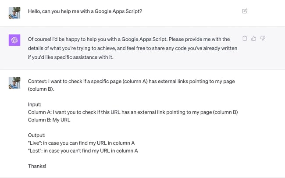285x178 pixels.
Task: Click the 'Thanks!' text at message end
Action: (37, 166)
